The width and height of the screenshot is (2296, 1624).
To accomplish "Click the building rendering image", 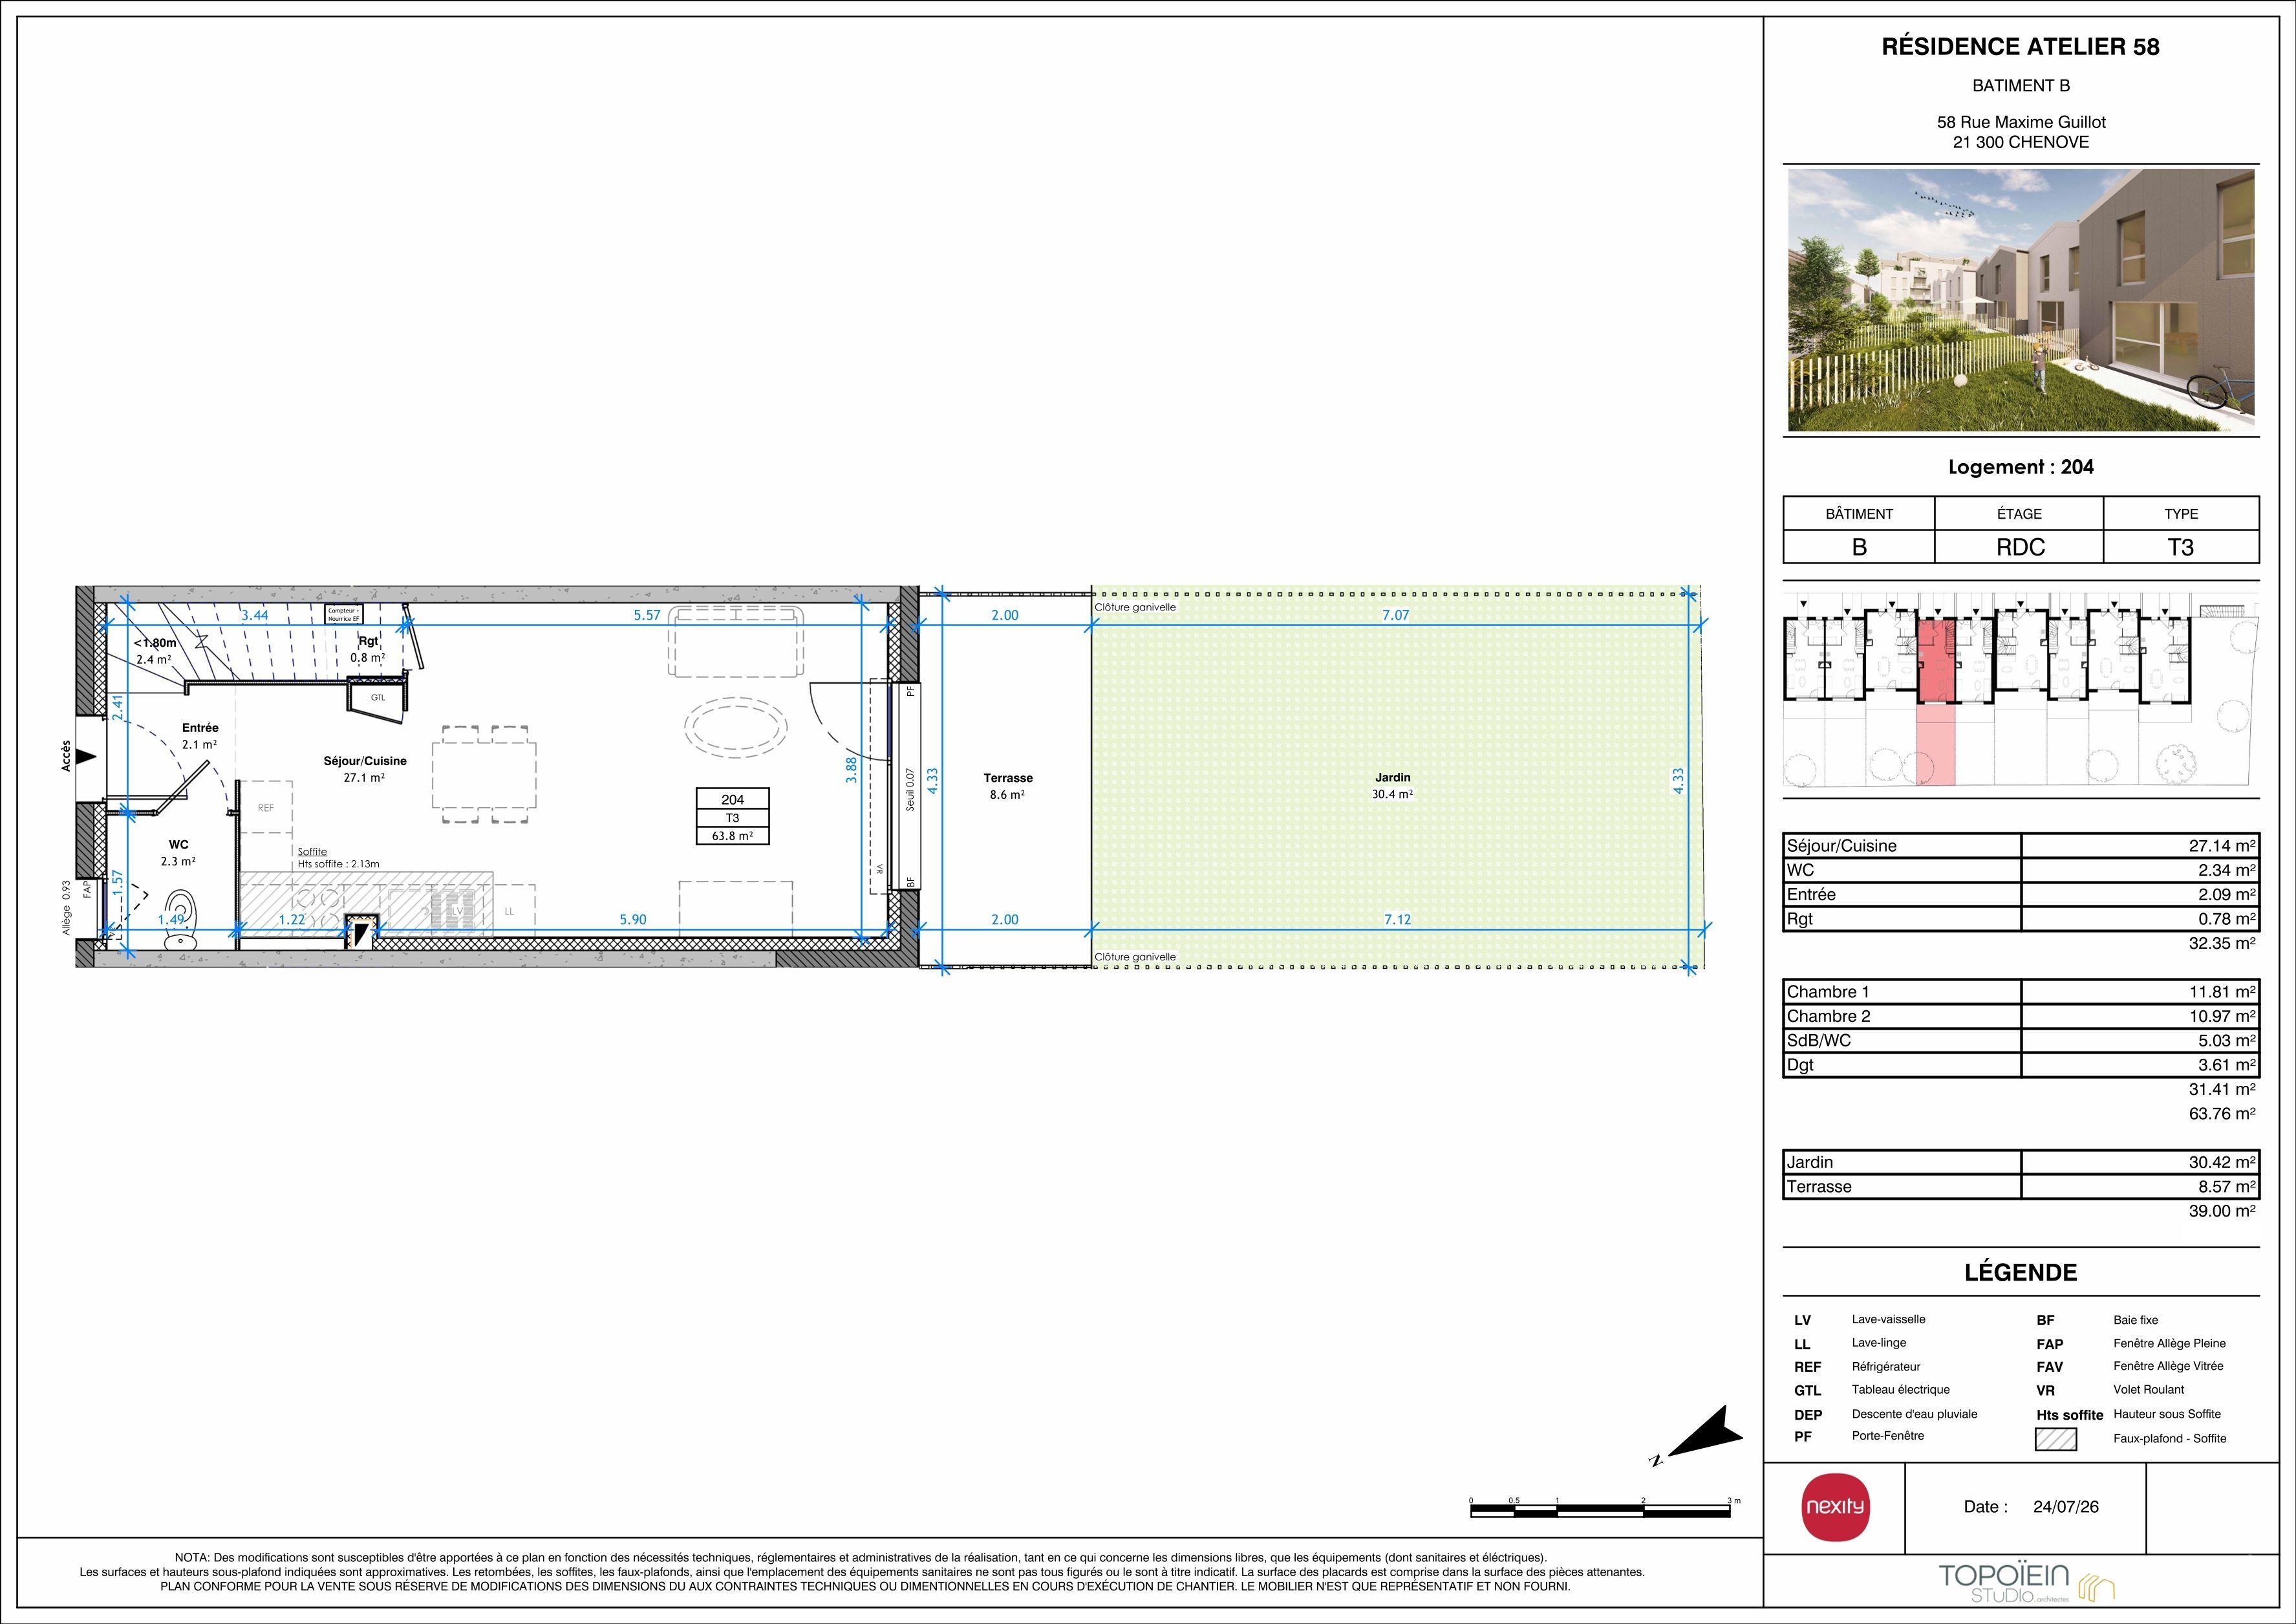I will tap(2020, 300).
